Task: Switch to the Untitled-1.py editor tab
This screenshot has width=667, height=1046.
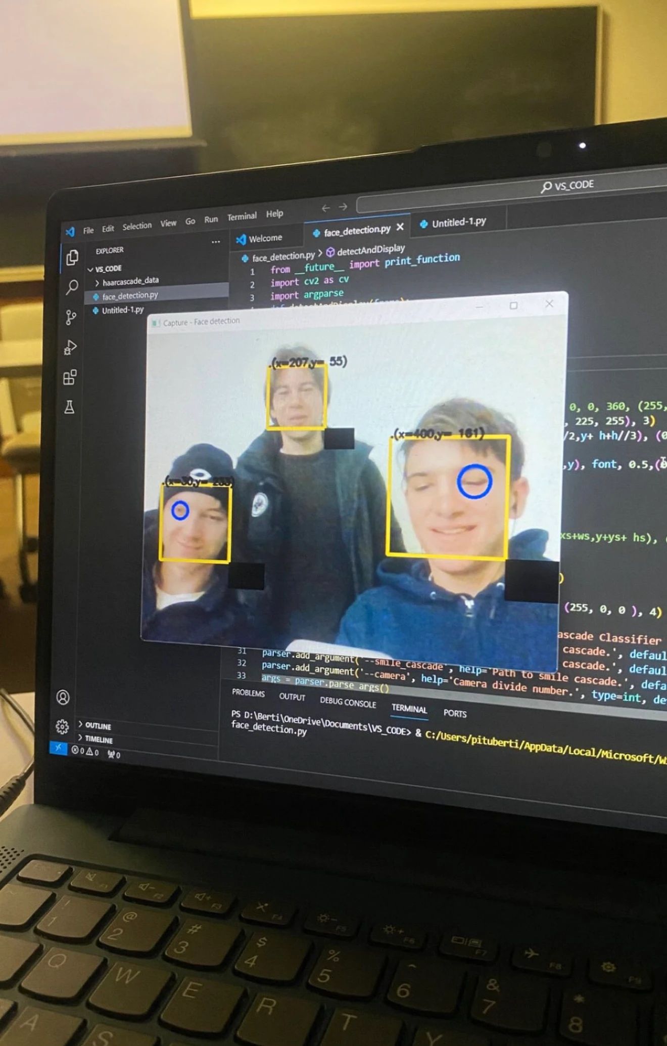Action: coord(459,222)
